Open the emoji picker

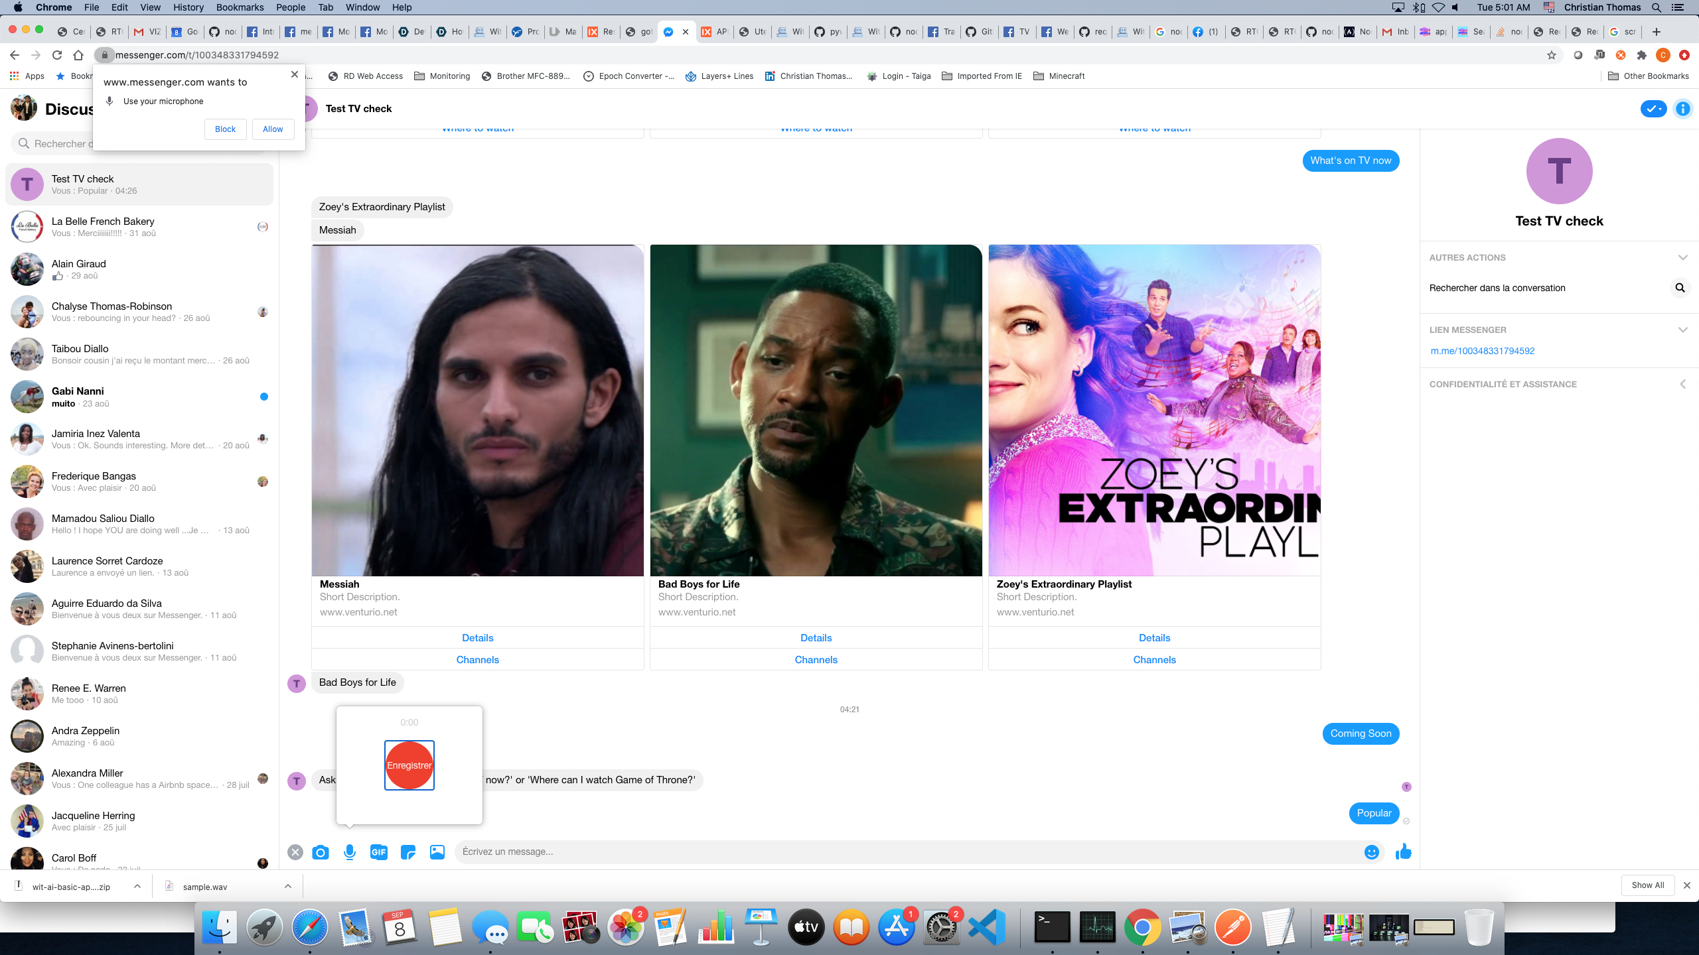pos(1371,852)
